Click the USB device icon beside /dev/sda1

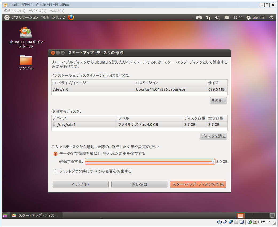(x=54, y=124)
